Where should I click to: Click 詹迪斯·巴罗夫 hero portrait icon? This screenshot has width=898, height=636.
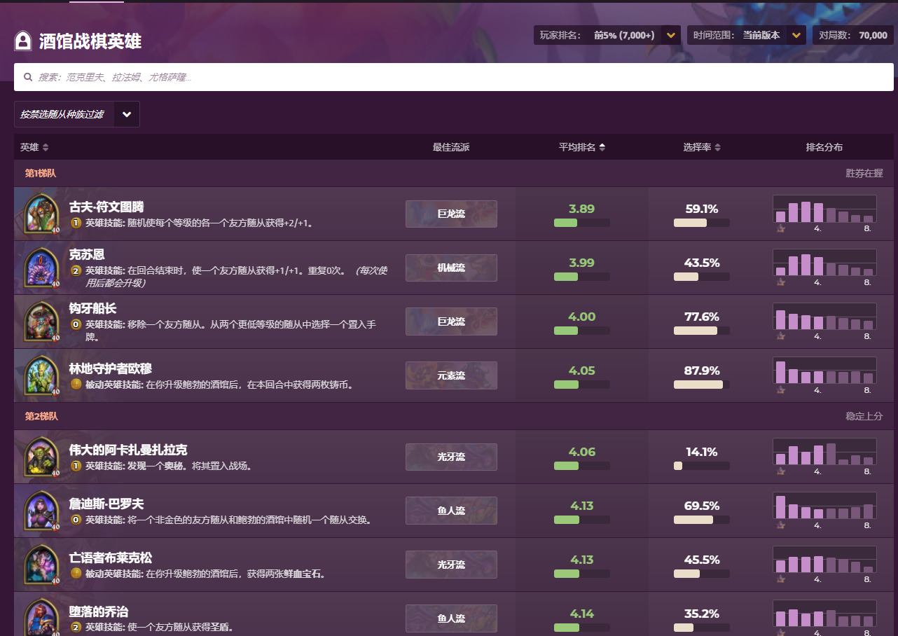[41, 510]
